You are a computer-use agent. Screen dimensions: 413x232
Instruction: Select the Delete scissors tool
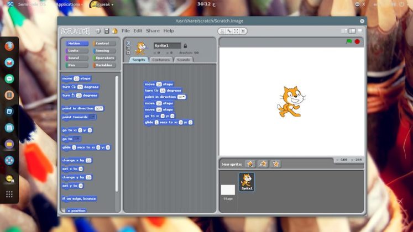229,31
